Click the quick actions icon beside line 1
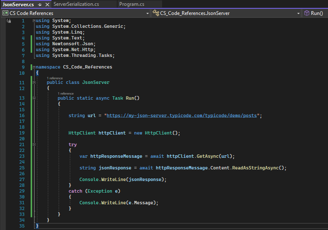328x230 pixels. coord(9,21)
